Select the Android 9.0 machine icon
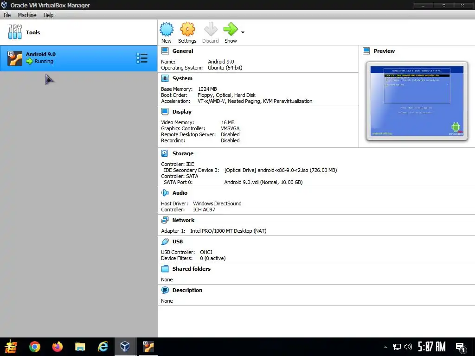Image resolution: width=475 pixels, height=356 pixels. pyautogui.click(x=15, y=58)
